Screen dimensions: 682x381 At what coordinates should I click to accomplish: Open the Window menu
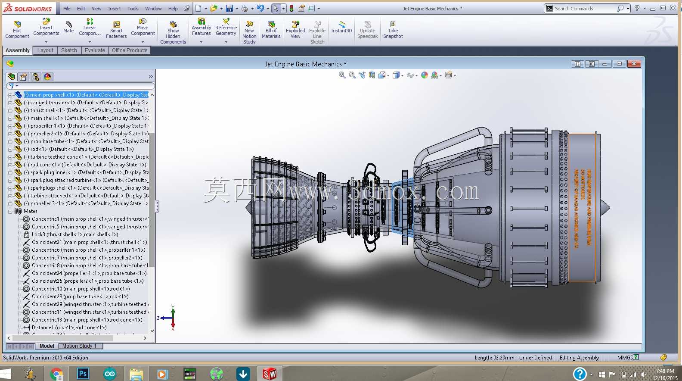click(x=153, y=9)
